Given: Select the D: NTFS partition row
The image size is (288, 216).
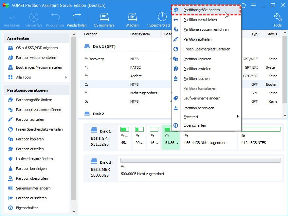Looking at the screenshot, I should coord(179,101).
